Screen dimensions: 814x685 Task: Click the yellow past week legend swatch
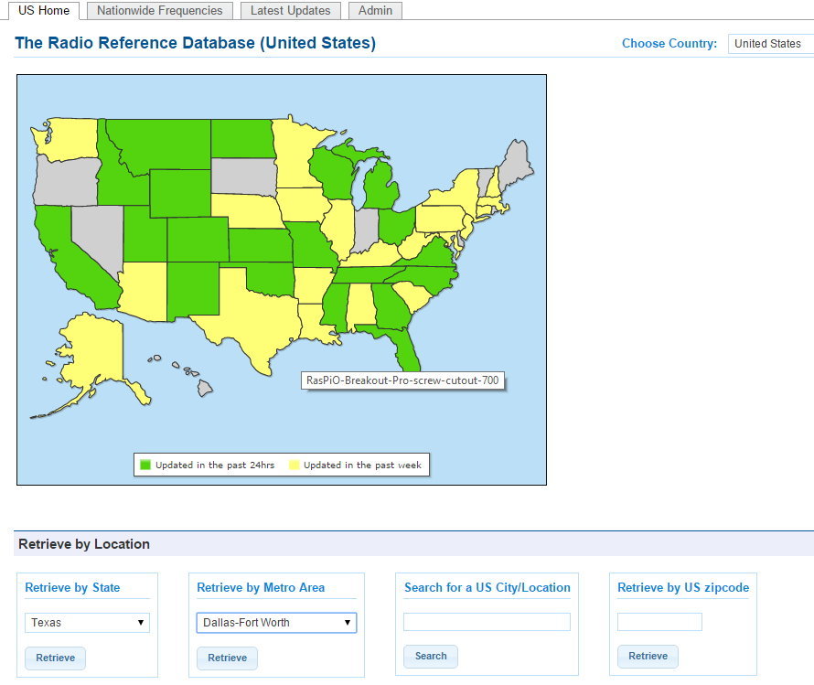click(295, 465)
